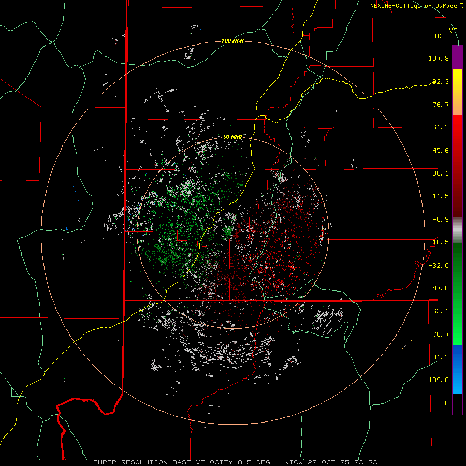Click the green segment of the color bar
This screenshot has width=466, height=466.
point(457,294)
